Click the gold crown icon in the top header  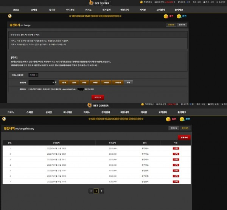click(x=141, y=2)
